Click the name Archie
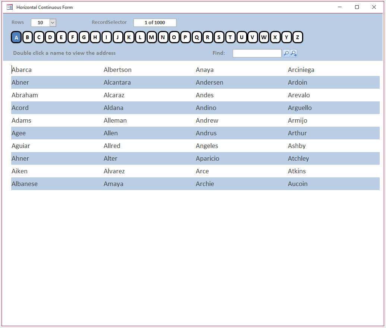The width and height of the screenshot is (386, 328). 205,184
